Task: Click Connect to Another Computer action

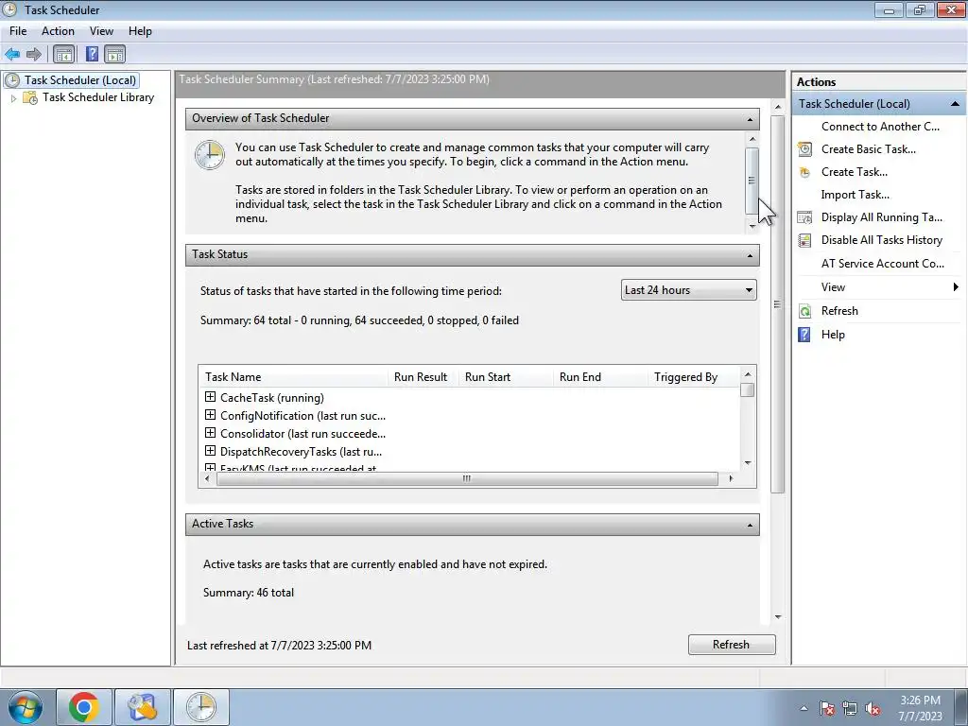Action: (x=880, y=127)
